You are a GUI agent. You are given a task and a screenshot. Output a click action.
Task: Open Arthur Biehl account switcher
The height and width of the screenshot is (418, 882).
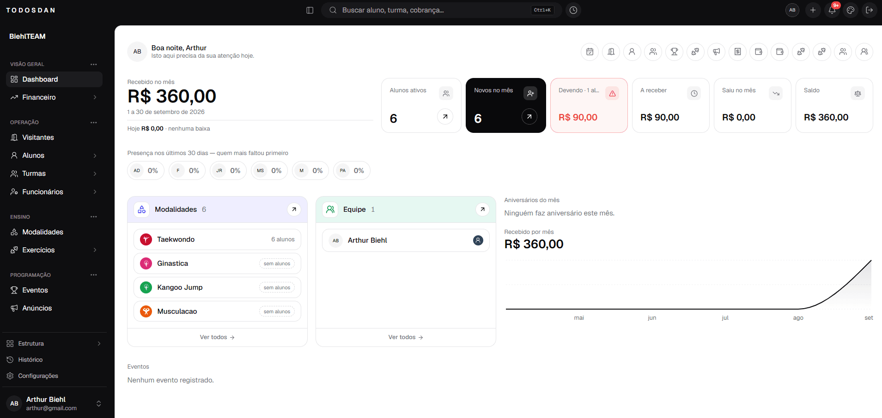55,404
